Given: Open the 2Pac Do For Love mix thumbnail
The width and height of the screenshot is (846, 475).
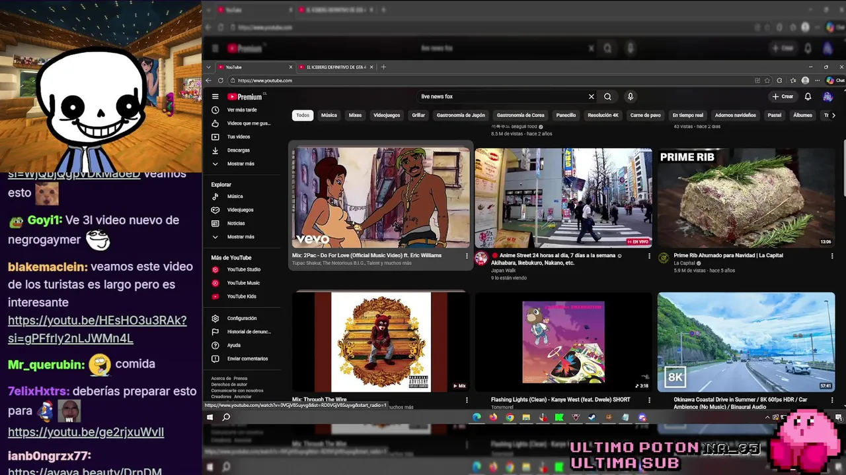Looking at the screenshot, I should (381, 197).
